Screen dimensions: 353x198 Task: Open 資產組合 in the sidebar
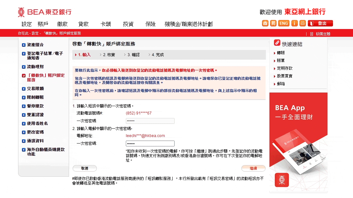(35, 45)
